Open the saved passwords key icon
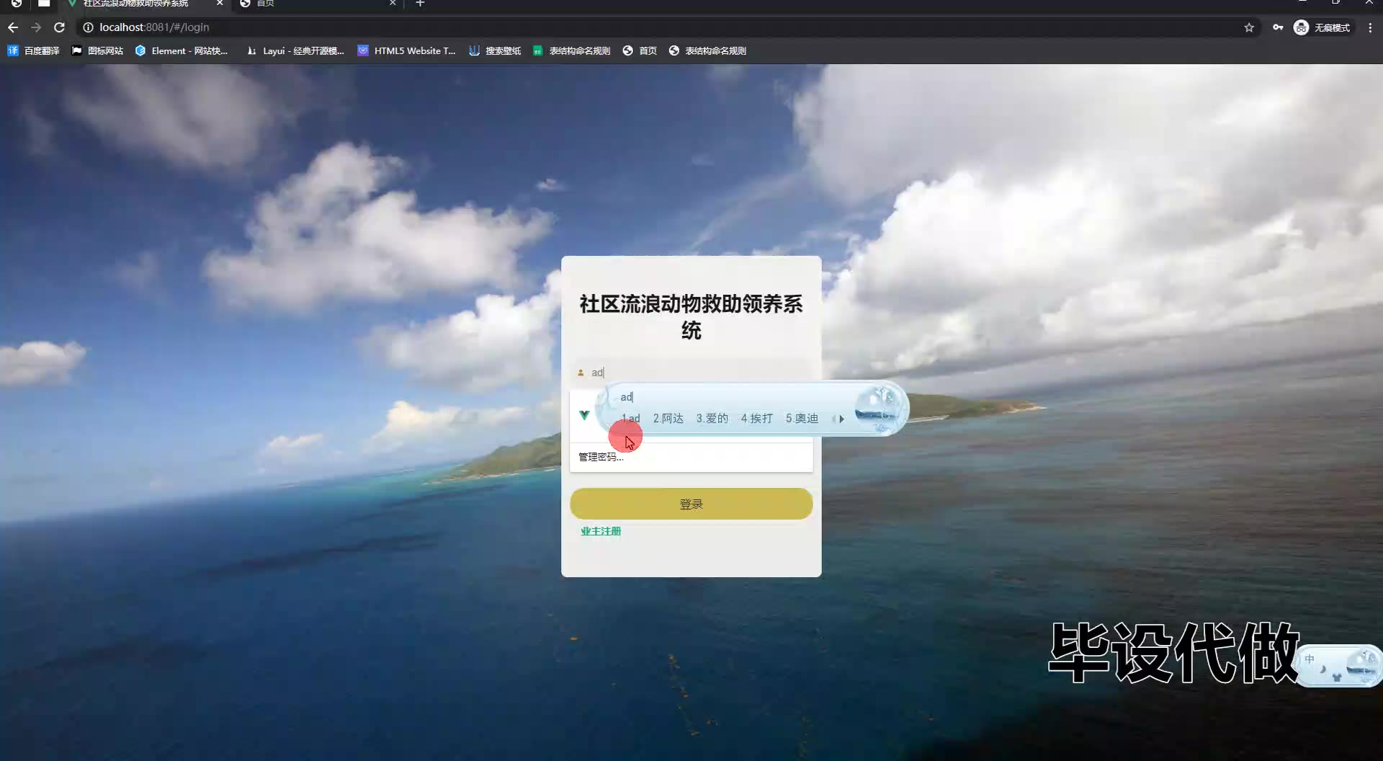 tap(1278, 27)
